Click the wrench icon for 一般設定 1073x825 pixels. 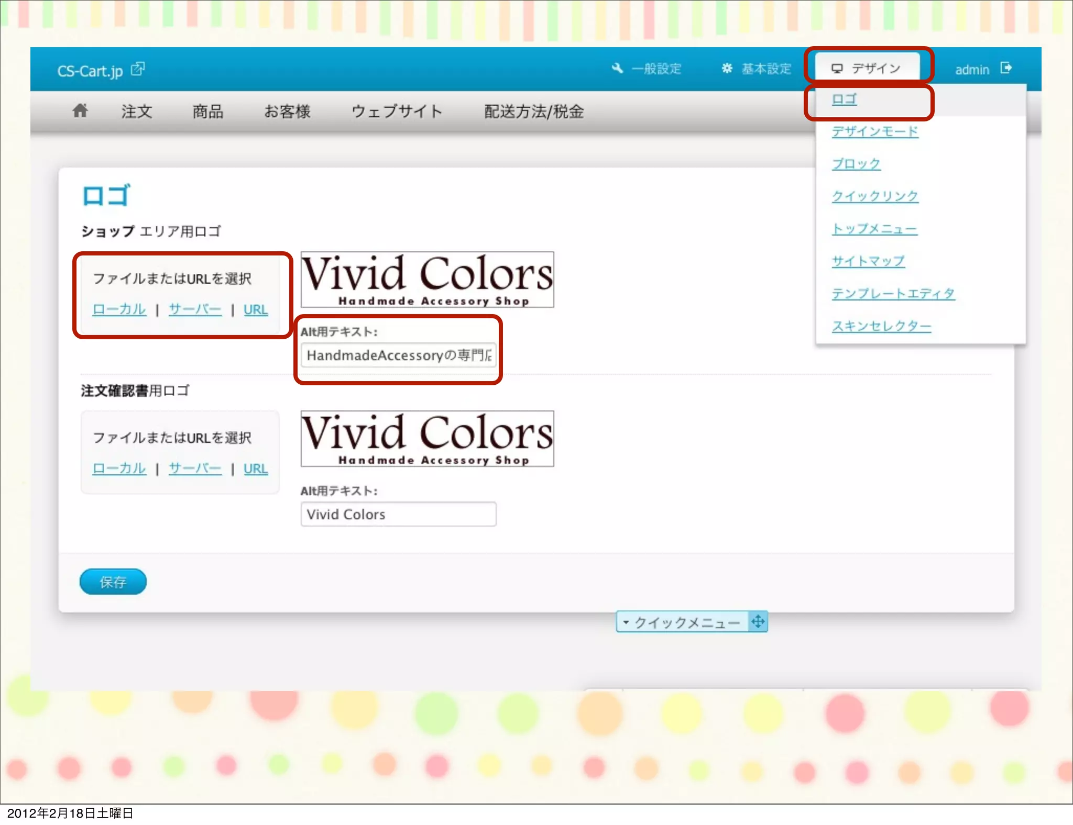[x=617, y=68]
